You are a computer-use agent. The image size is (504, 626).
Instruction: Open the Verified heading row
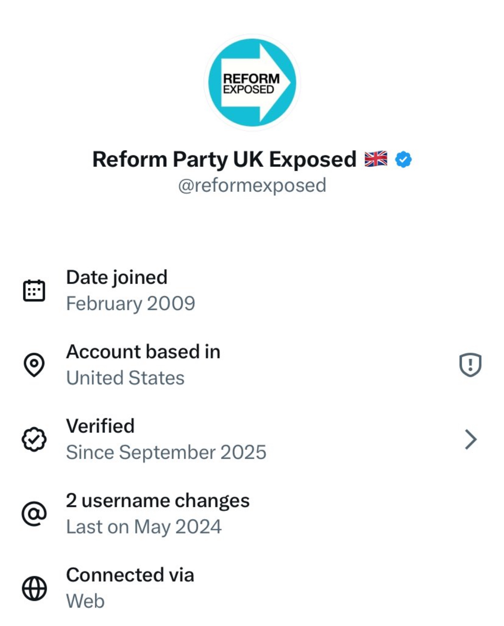[100, 426]
